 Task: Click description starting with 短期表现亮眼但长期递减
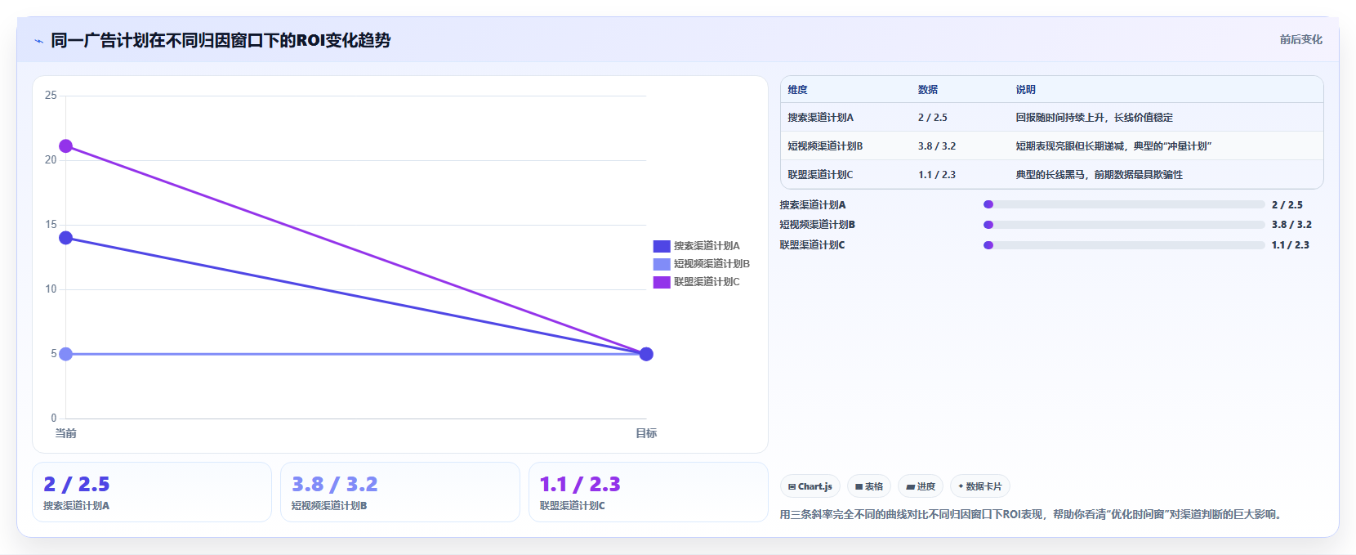[x=1114, y=146]
